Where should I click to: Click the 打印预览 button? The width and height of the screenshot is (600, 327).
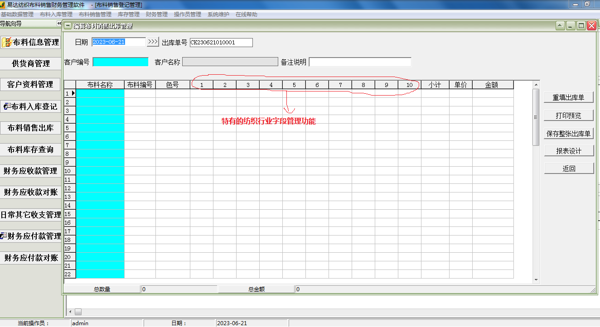tap(569, 115)
